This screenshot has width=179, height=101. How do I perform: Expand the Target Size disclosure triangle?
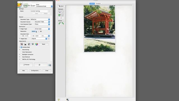tap(20, 39)
